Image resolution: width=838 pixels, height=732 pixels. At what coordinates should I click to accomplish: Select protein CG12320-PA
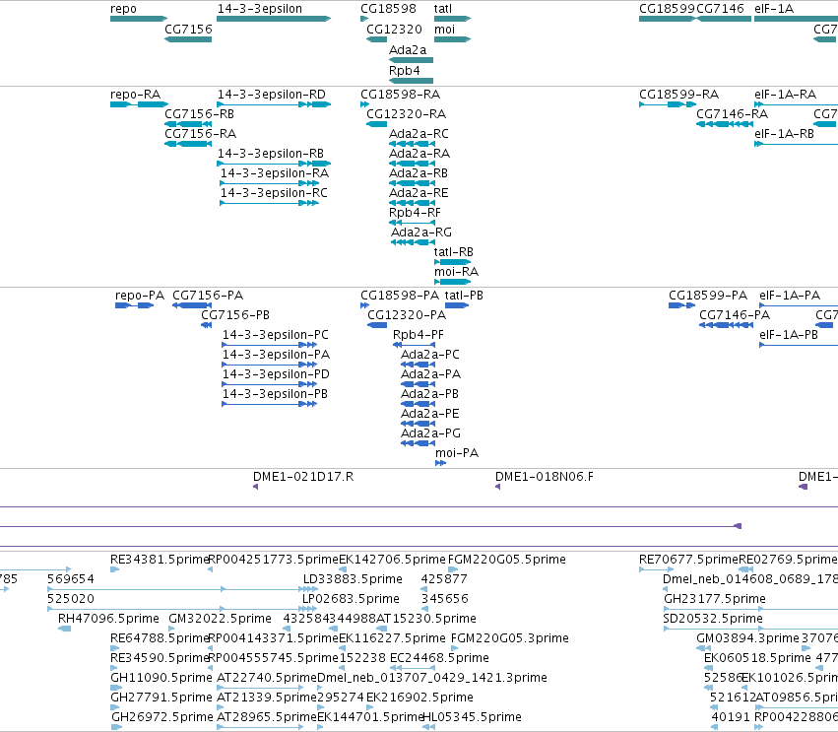[x=407, y=315]
